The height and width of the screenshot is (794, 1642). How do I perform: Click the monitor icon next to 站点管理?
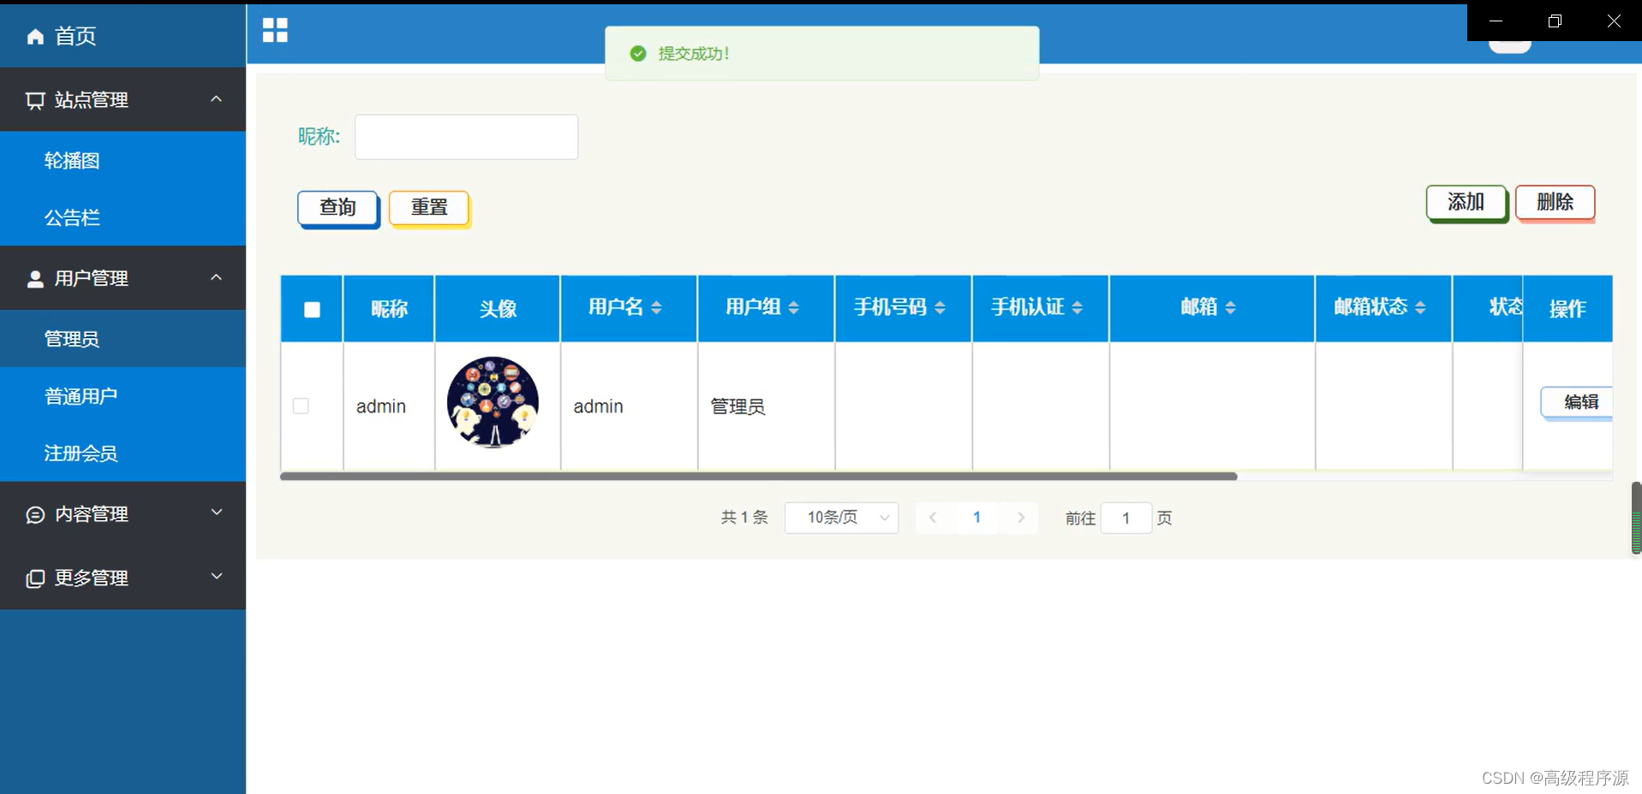pos(35,99)
